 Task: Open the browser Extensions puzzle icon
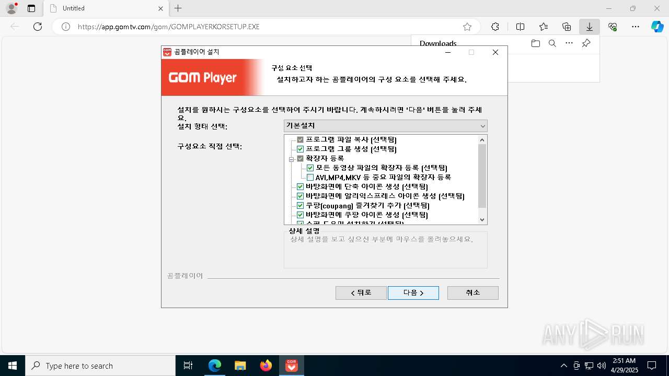tap(495, 27)
